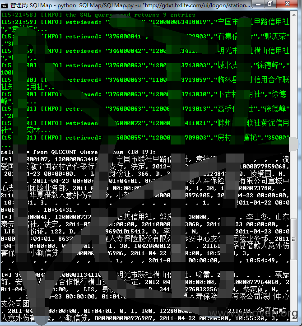Click the query text 'from QLCCONT where'
The image size is (302, 326).
[65, 152]
